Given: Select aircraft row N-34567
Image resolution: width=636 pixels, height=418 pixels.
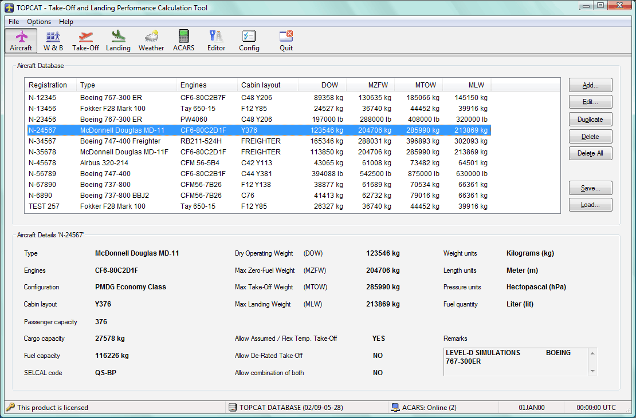Looking at the screenshot, I should [258, 141].
